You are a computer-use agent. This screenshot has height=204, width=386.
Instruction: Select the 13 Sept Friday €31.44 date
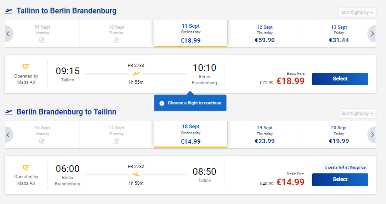pos(339,34)
